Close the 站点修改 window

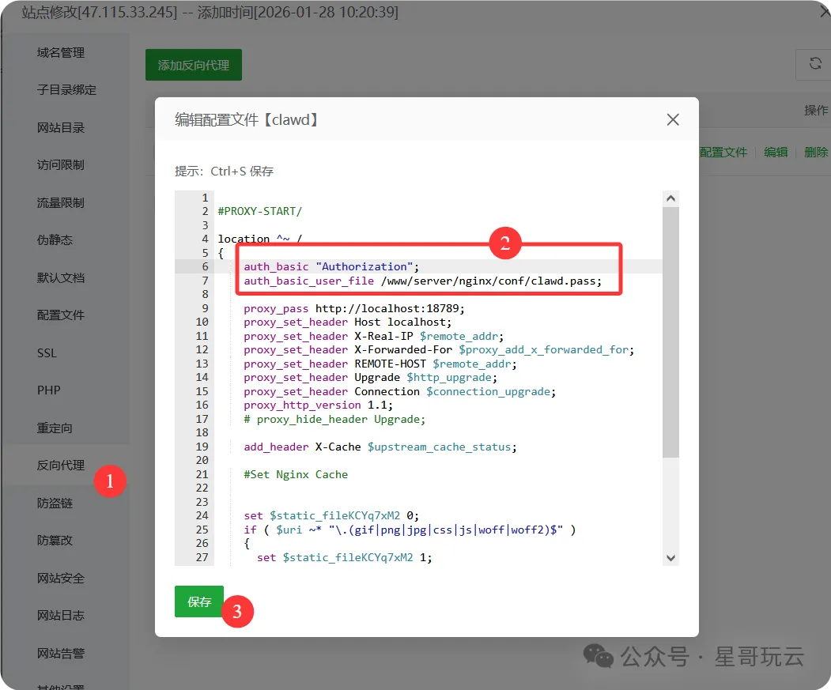[825, 12]
